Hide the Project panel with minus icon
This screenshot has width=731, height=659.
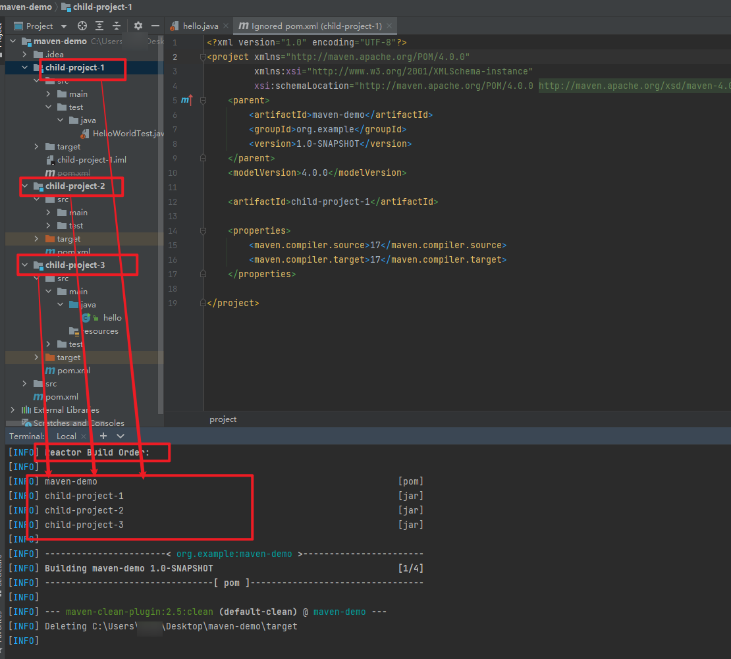(155, 26)
